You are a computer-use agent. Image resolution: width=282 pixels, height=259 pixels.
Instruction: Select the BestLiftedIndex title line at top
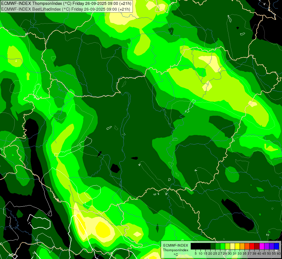(x=66, y=9)
